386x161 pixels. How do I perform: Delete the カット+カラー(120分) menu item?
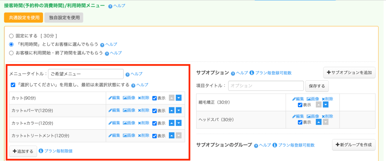tap(143, 123)
